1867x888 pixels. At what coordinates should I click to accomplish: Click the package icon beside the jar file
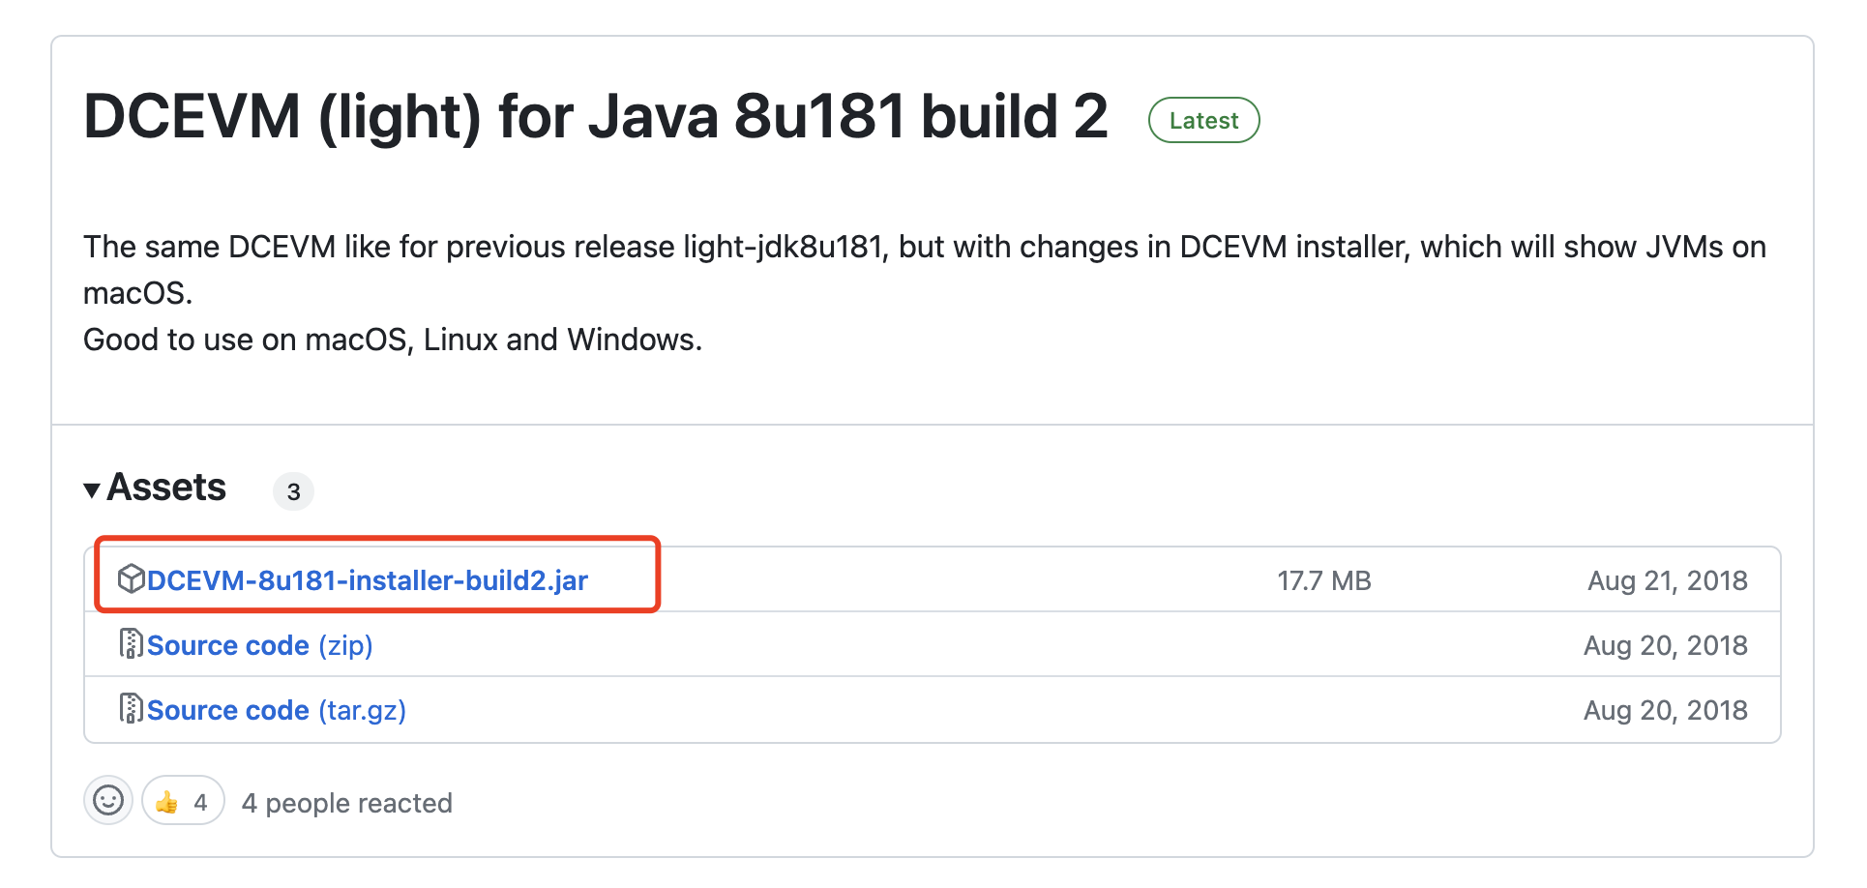(x=131, y=579)
